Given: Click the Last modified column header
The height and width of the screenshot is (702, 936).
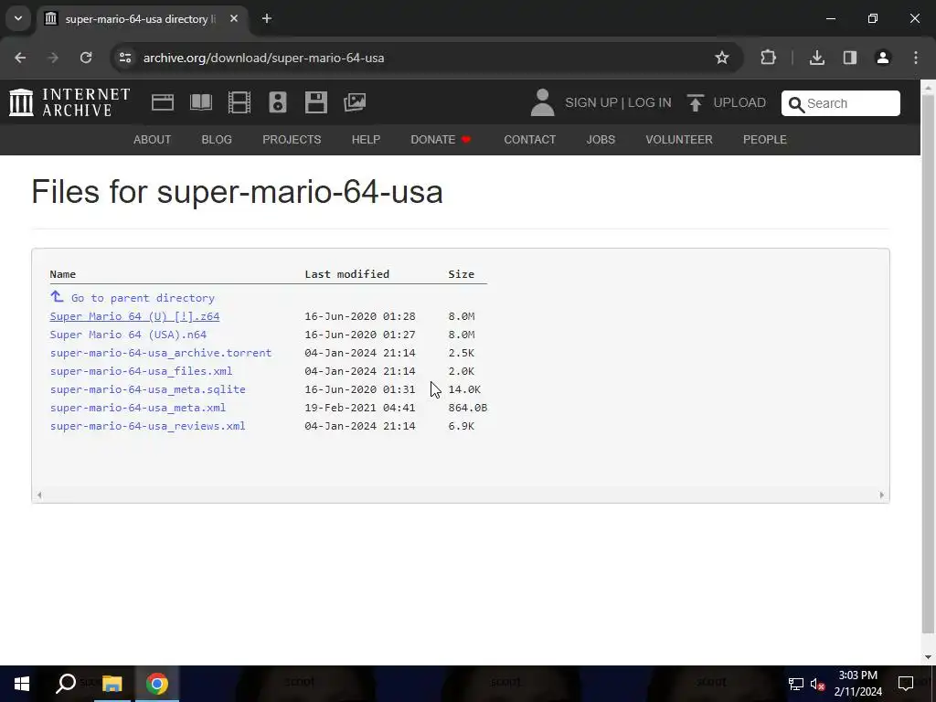Looking at the screenshot, I should click(x=346, y=274).
